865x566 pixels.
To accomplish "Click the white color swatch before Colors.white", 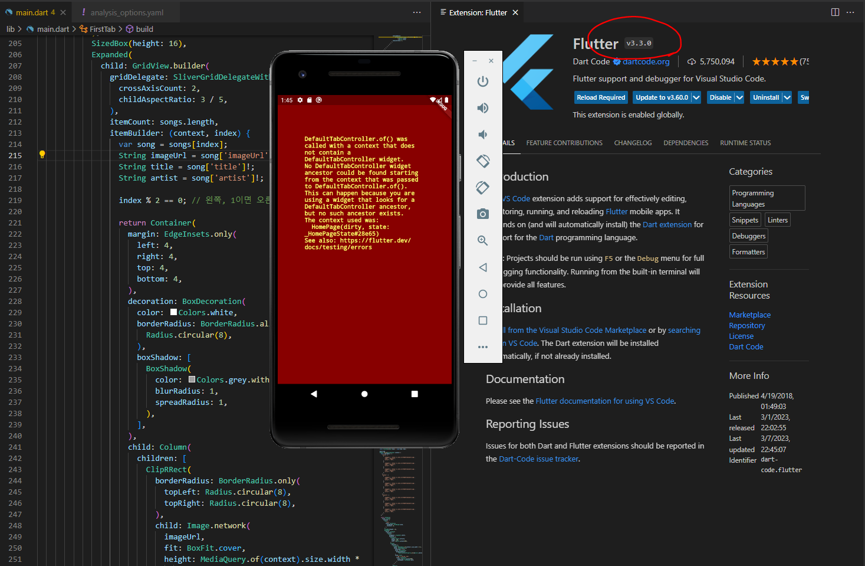I will 174,312.
